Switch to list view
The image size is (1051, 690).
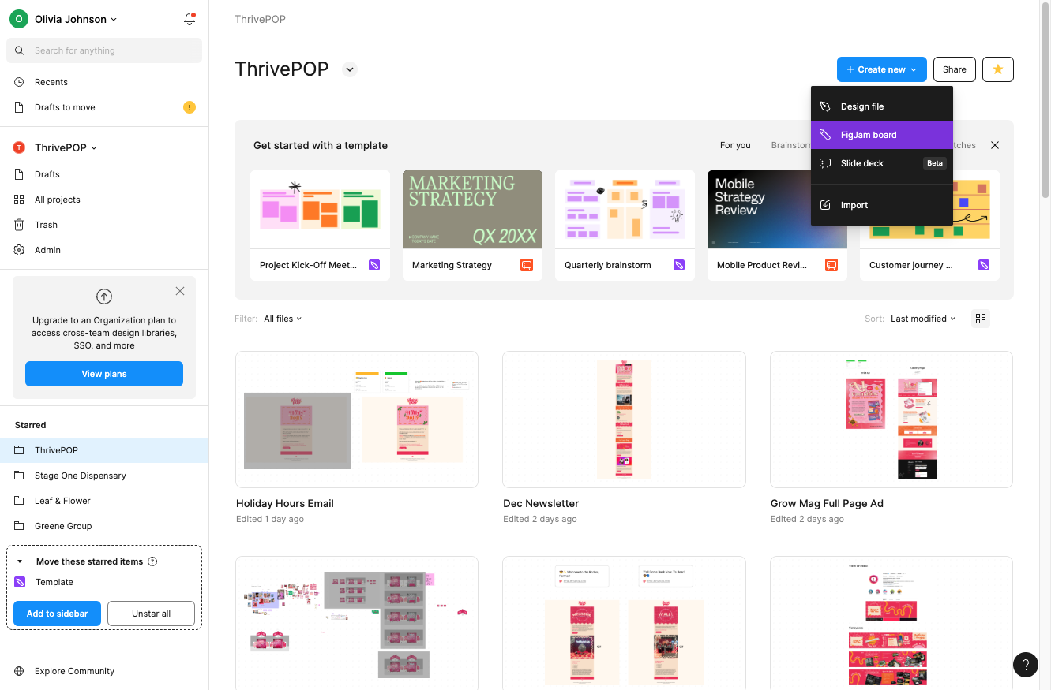(1004, 319)
